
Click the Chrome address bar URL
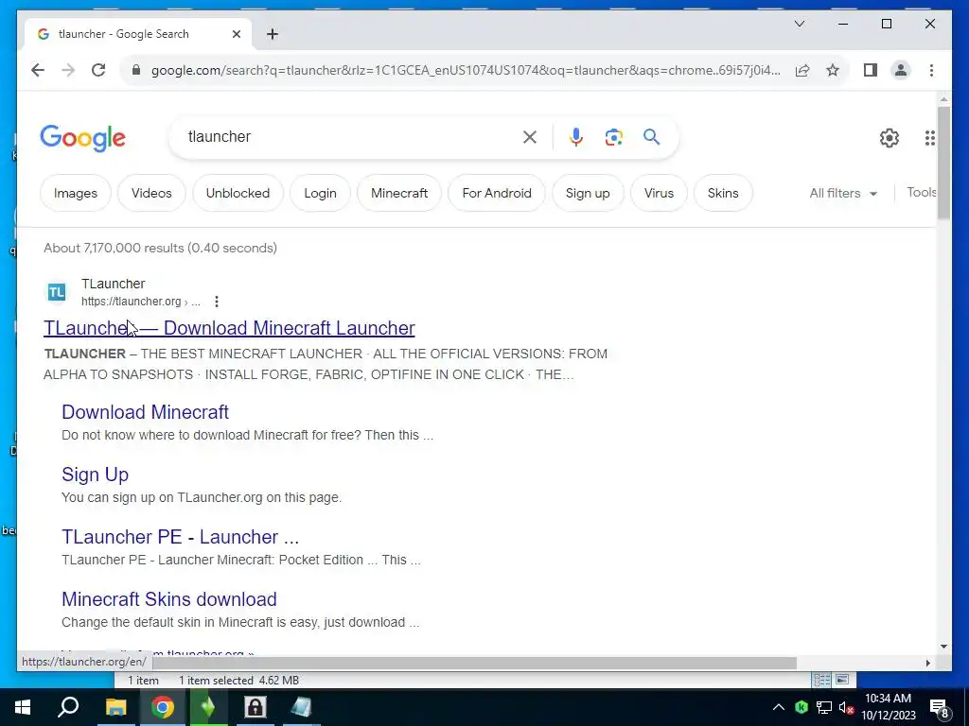466,70
